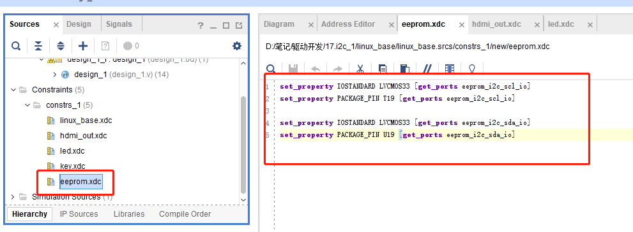Select the Constraints (5) folder row
Viewport: 633px width, 232px height.
pos(58,90)
